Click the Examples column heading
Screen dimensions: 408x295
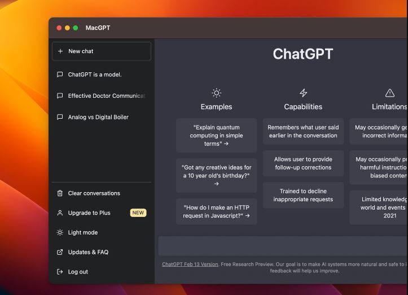216,107
